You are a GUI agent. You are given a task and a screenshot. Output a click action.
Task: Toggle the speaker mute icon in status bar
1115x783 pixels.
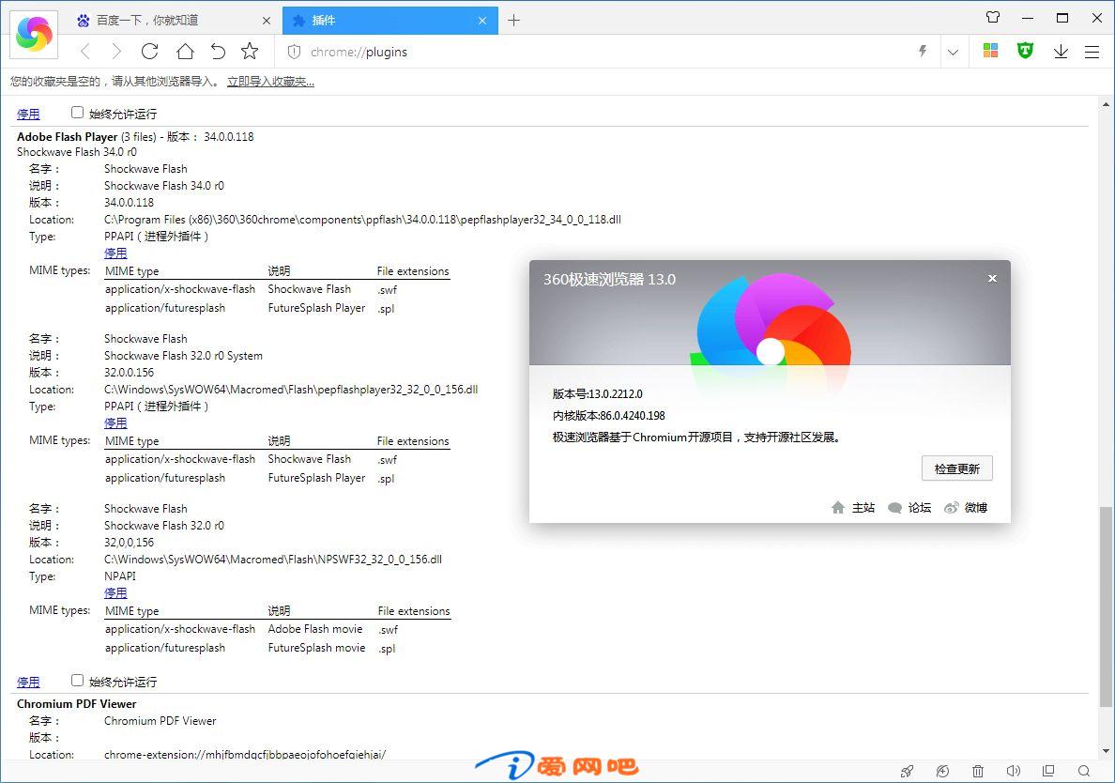coord(1014,771)
